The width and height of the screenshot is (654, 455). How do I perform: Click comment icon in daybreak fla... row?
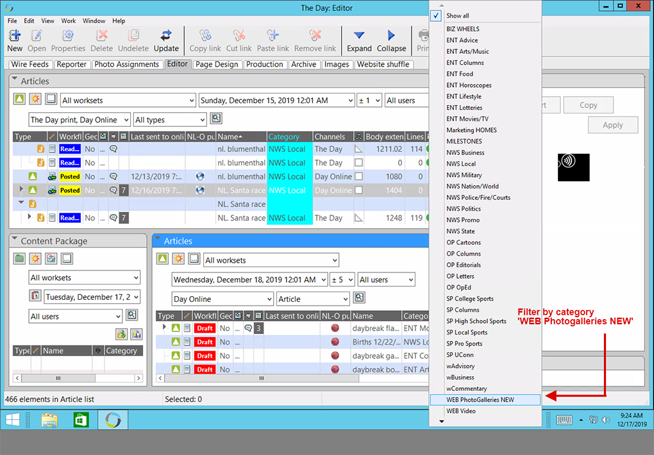click(248, 328)
